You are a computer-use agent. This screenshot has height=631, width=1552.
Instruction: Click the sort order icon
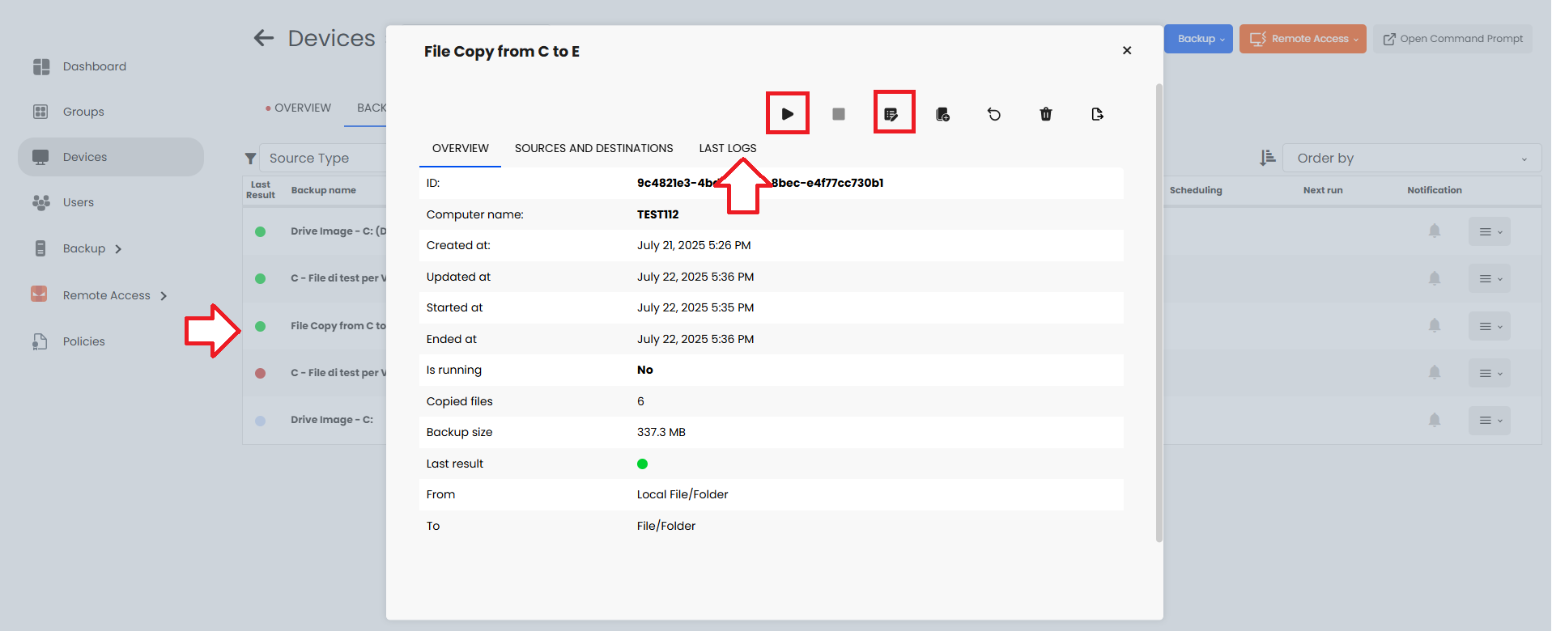[1267, 158]
